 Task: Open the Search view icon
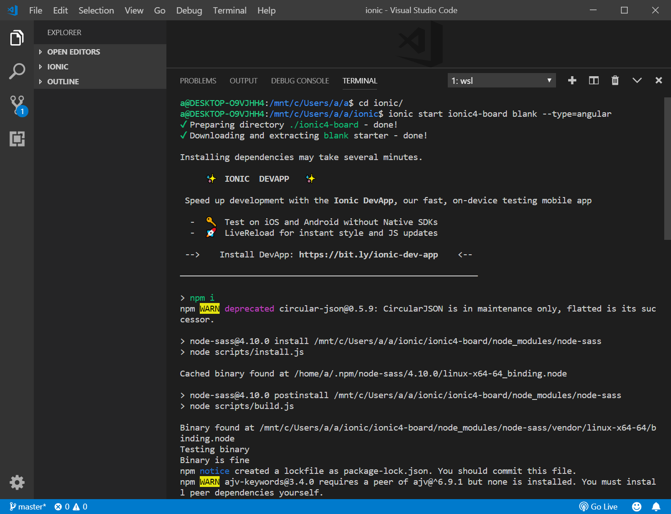pos(17,71)
